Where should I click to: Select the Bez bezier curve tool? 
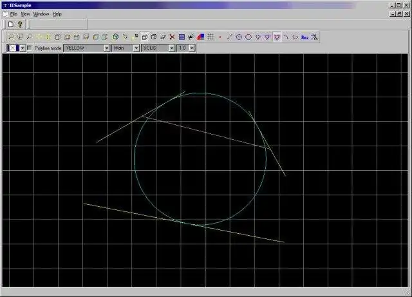(x=304, y=37)
